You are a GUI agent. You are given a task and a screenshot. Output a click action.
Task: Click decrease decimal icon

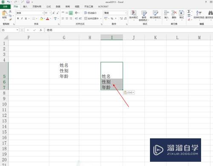point(125,18)
